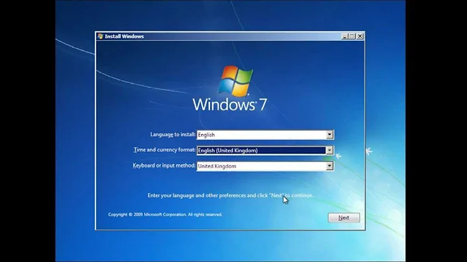Viewport: 467px width, 262px height.
Task: Expand Time and currency format dropdown arrow
Action: pyautogui.click(x=329, y=150)
